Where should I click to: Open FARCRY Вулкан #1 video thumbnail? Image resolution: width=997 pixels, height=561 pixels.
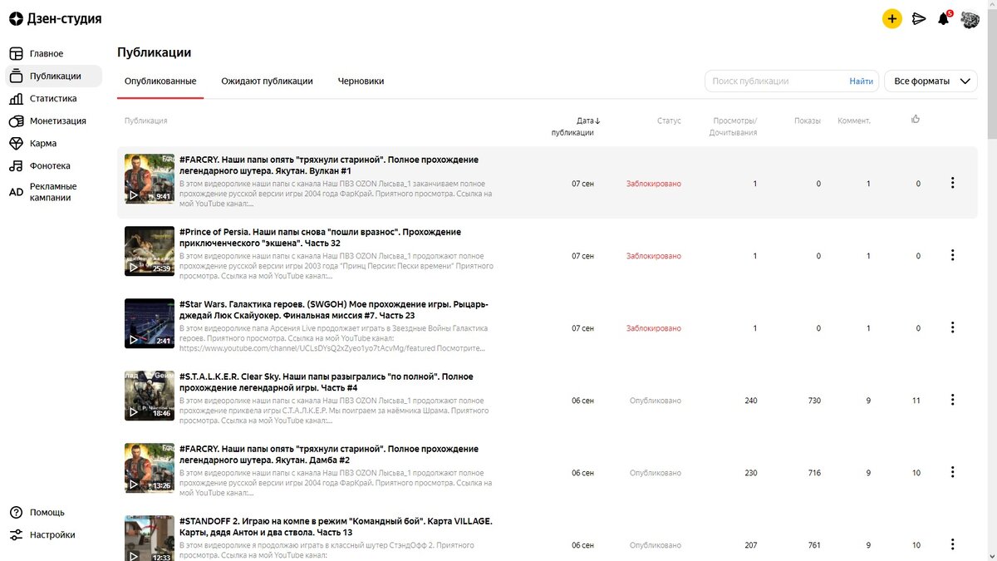point(150,179)
